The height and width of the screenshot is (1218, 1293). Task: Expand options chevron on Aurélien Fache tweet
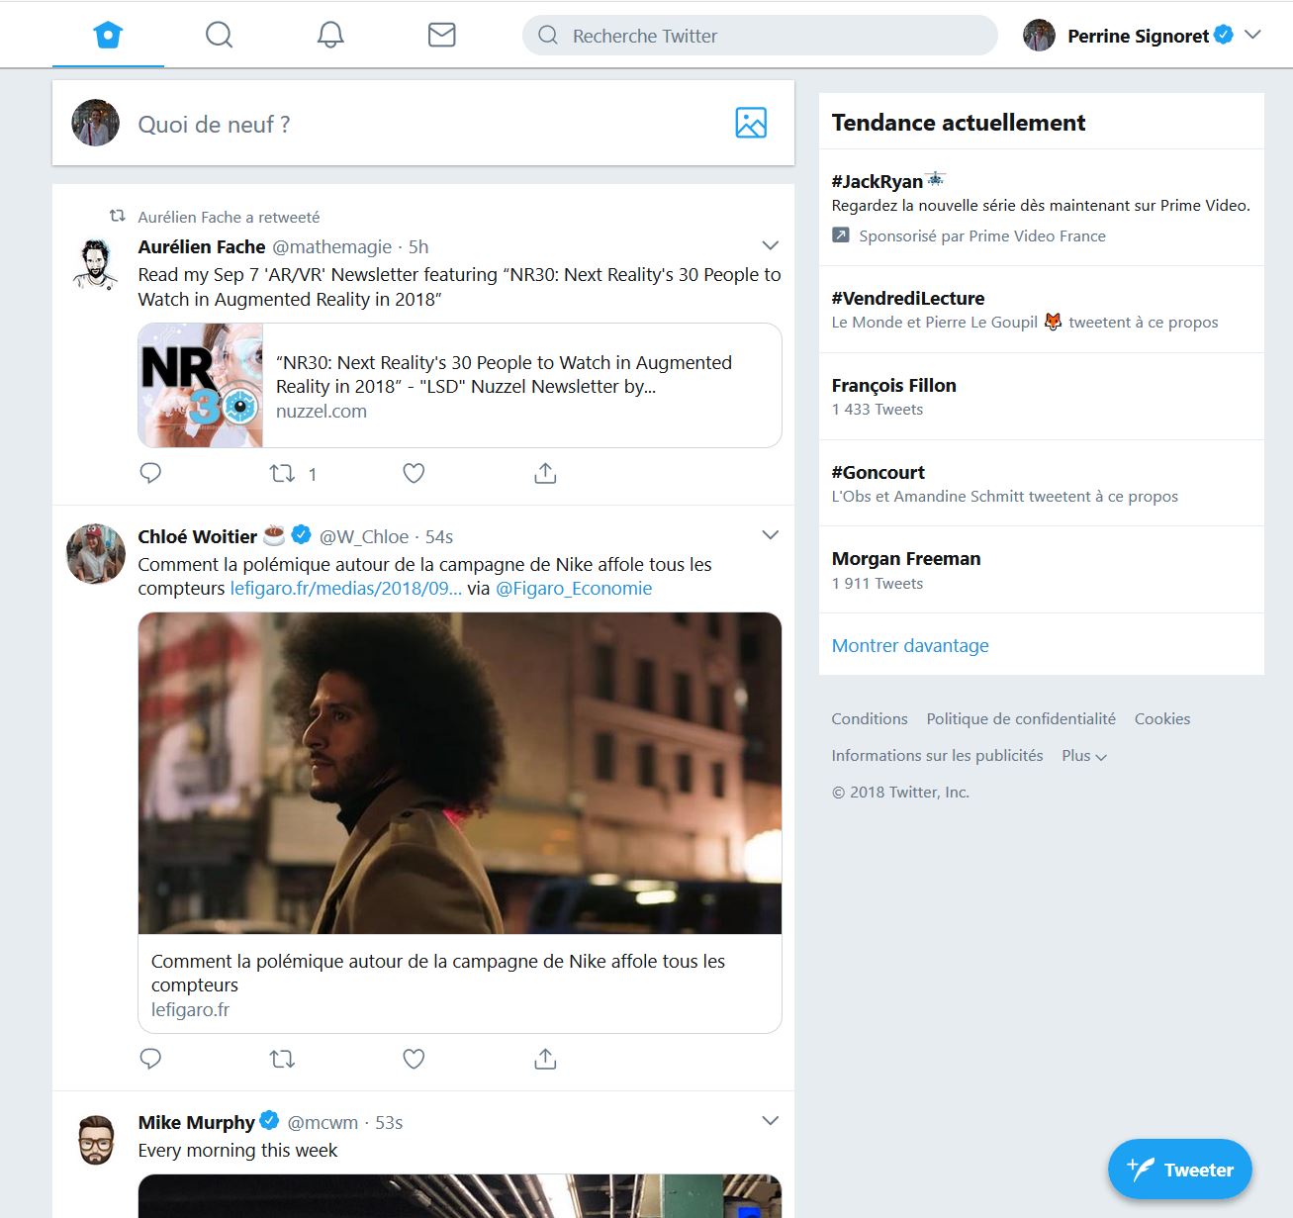(771, 245)
